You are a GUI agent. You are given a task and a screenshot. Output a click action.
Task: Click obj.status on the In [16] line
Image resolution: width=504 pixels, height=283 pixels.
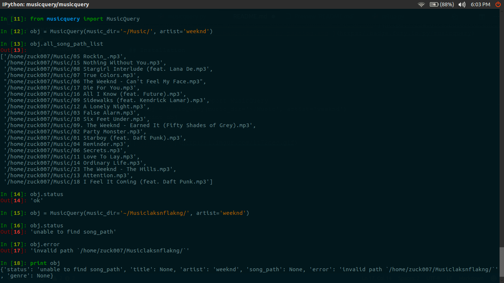click(47, 226)
